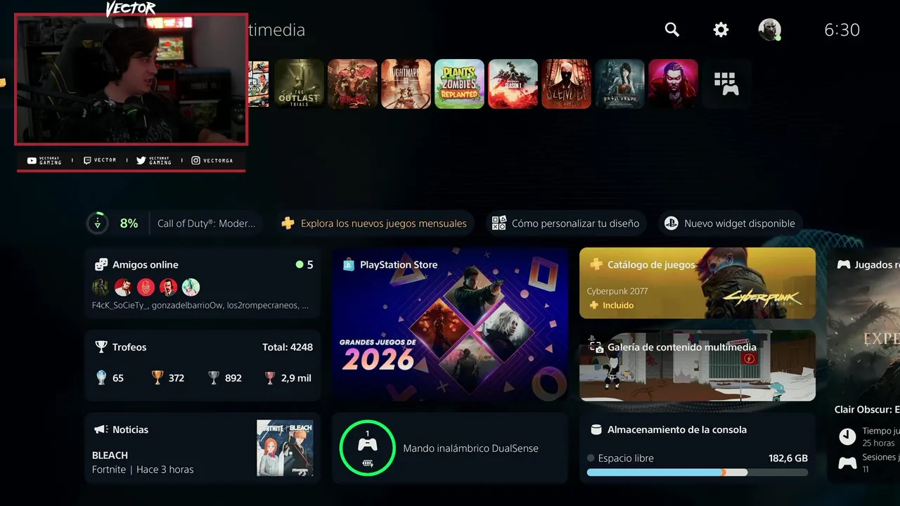Open the Fortnite Bleach news thumbnail
This screenshot has height=506, width=900.
pyautogui.click(x=285, y=448)
